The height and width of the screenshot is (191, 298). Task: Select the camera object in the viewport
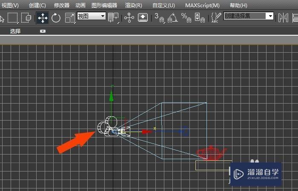pos(113,127)
